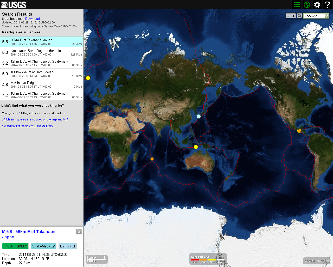
Task: Click the Depth 22.3km value
Action: click(24, 263)
